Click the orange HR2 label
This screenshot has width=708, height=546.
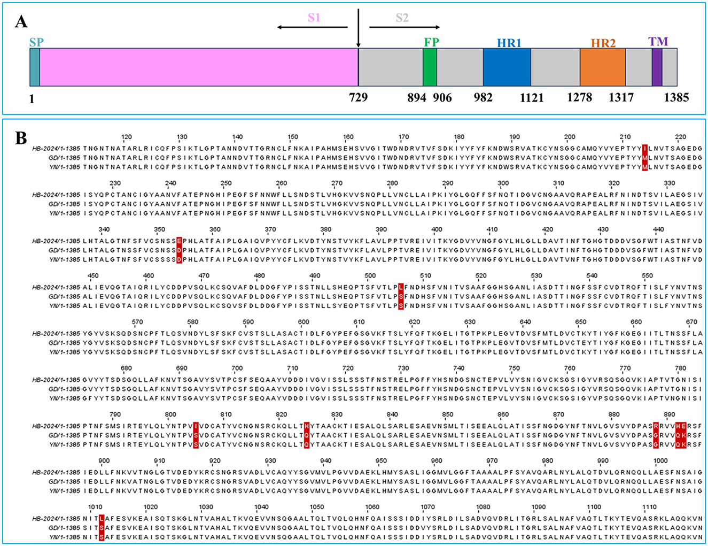pyautogui.click(x=603, y=43)
